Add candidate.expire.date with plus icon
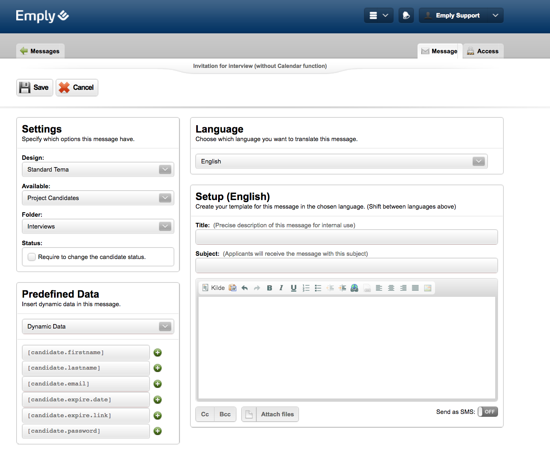Image resolution: width=550 pixels, height=468 pixels. [x=158, y=400]
